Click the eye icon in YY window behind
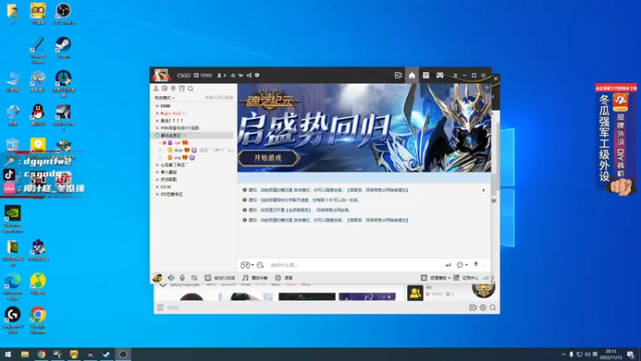Screen dimensions: 641x361 pyautogui.click(x=483, y=307)
